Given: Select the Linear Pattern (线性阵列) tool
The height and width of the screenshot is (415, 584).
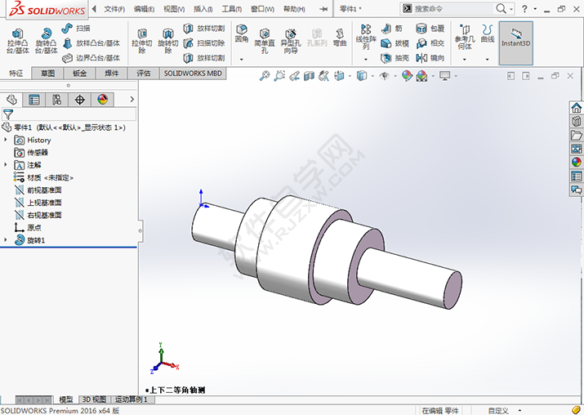Looking at the screenshot, I should pos(366,37).
